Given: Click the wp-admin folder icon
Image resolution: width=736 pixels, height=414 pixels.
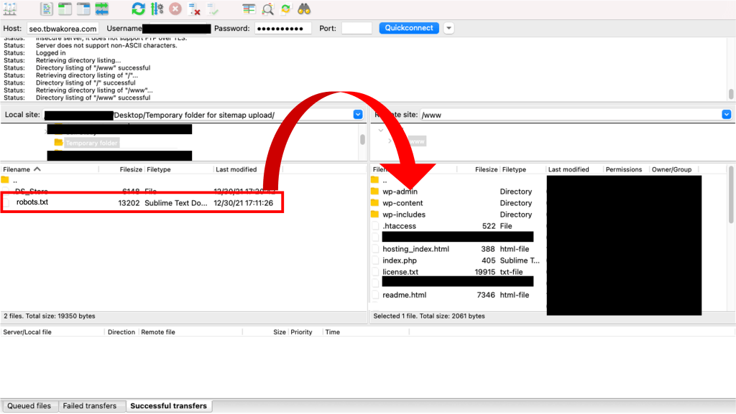Looking at the screenshot, I should coord(374,191).
